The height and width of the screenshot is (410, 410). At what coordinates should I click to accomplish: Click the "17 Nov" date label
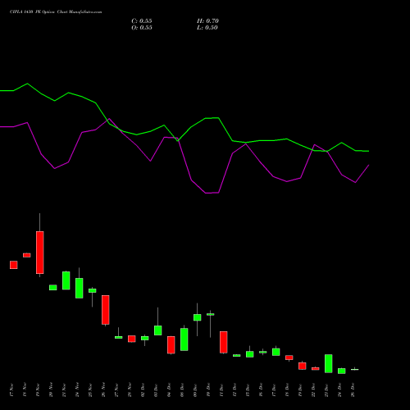pyautogui.click(x=11, y=390)
